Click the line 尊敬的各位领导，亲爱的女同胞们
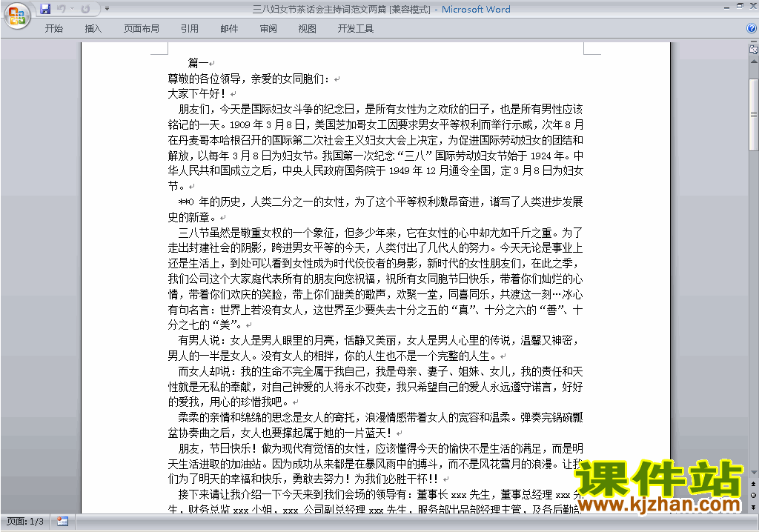Viewport: 759px width, 532px height. pos(248,79)
